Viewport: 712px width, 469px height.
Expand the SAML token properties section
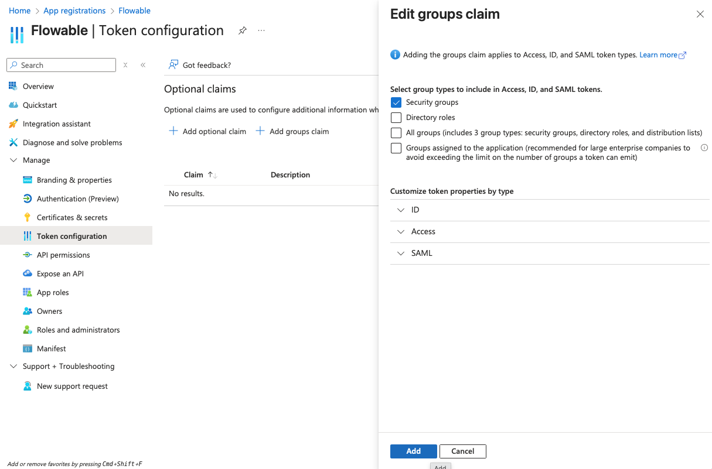coord(401,253)
